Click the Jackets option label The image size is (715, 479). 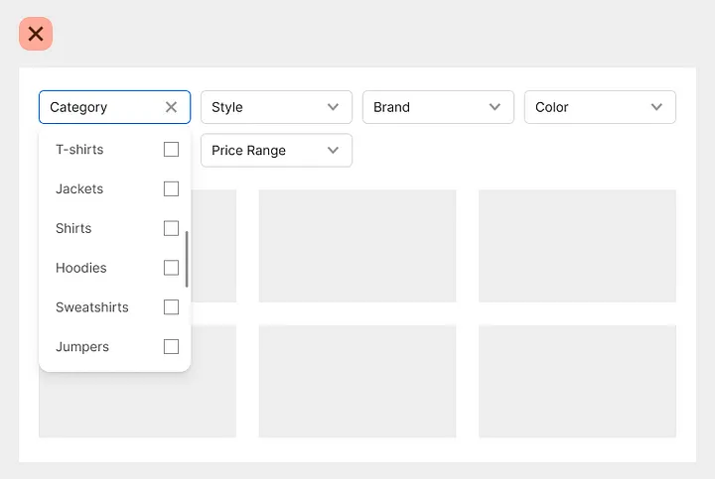[79, 188]
